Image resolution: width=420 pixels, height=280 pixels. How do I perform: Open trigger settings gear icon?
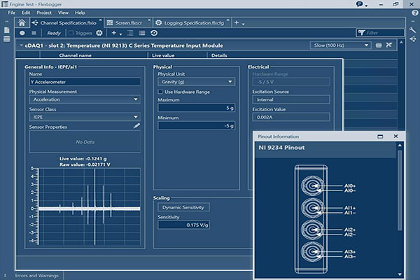click(x=99, y=33)
